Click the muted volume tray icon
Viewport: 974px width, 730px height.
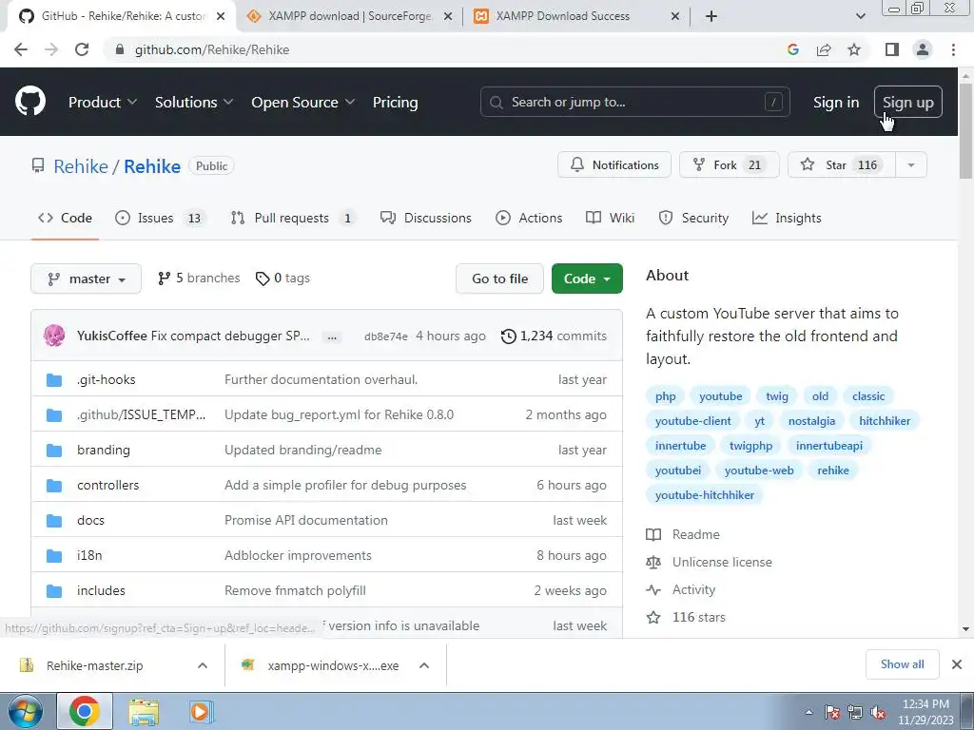[x=878, y=712]
